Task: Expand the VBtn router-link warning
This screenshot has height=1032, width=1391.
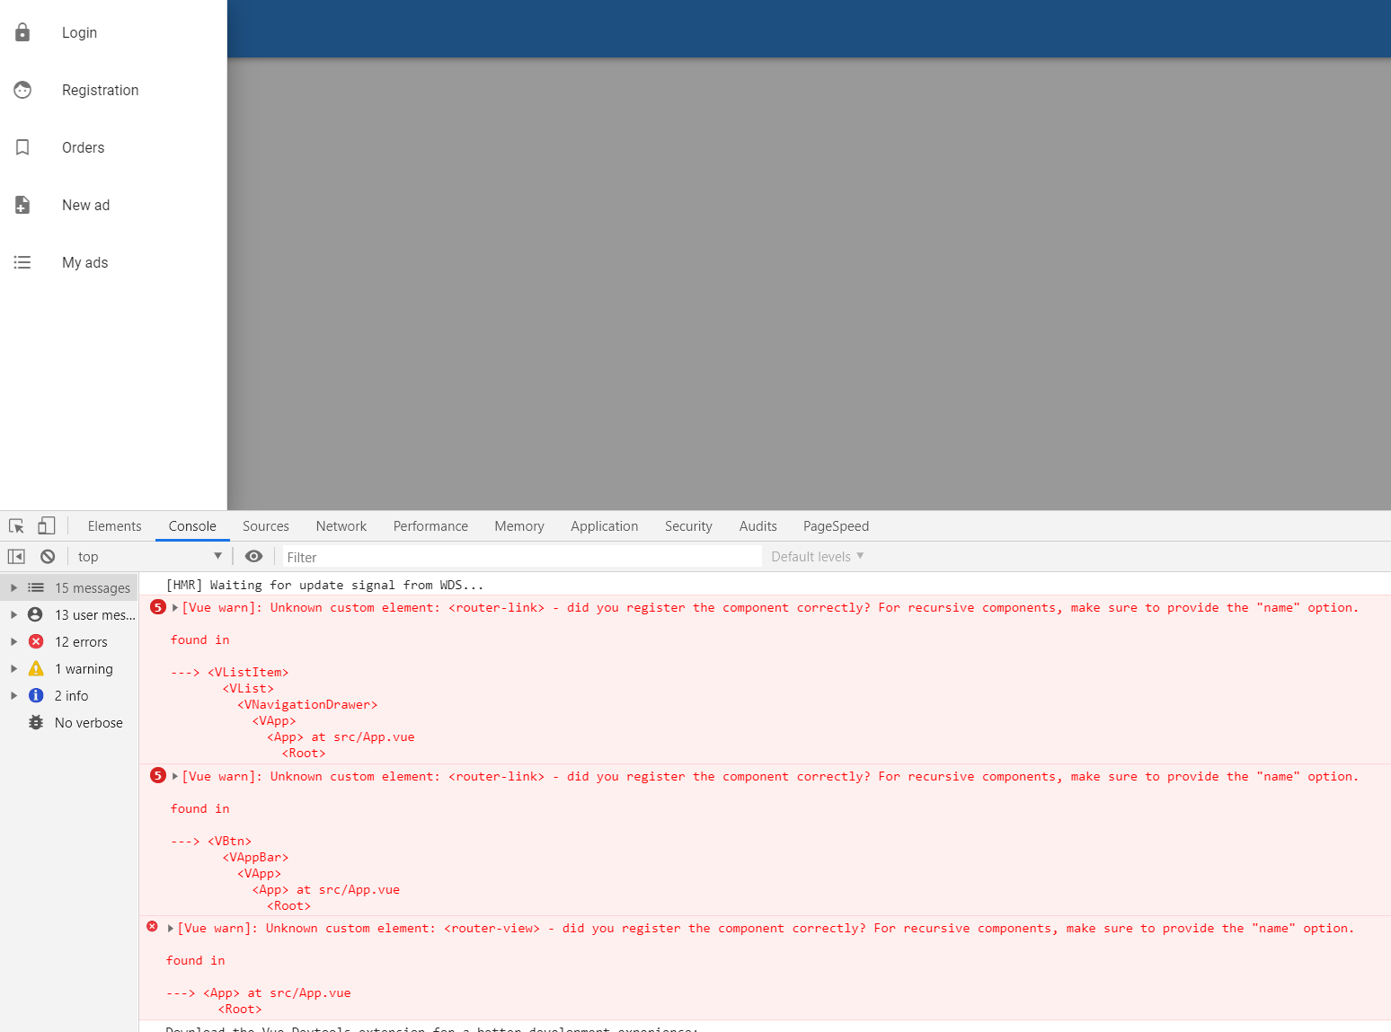Action: pos(175,777)
